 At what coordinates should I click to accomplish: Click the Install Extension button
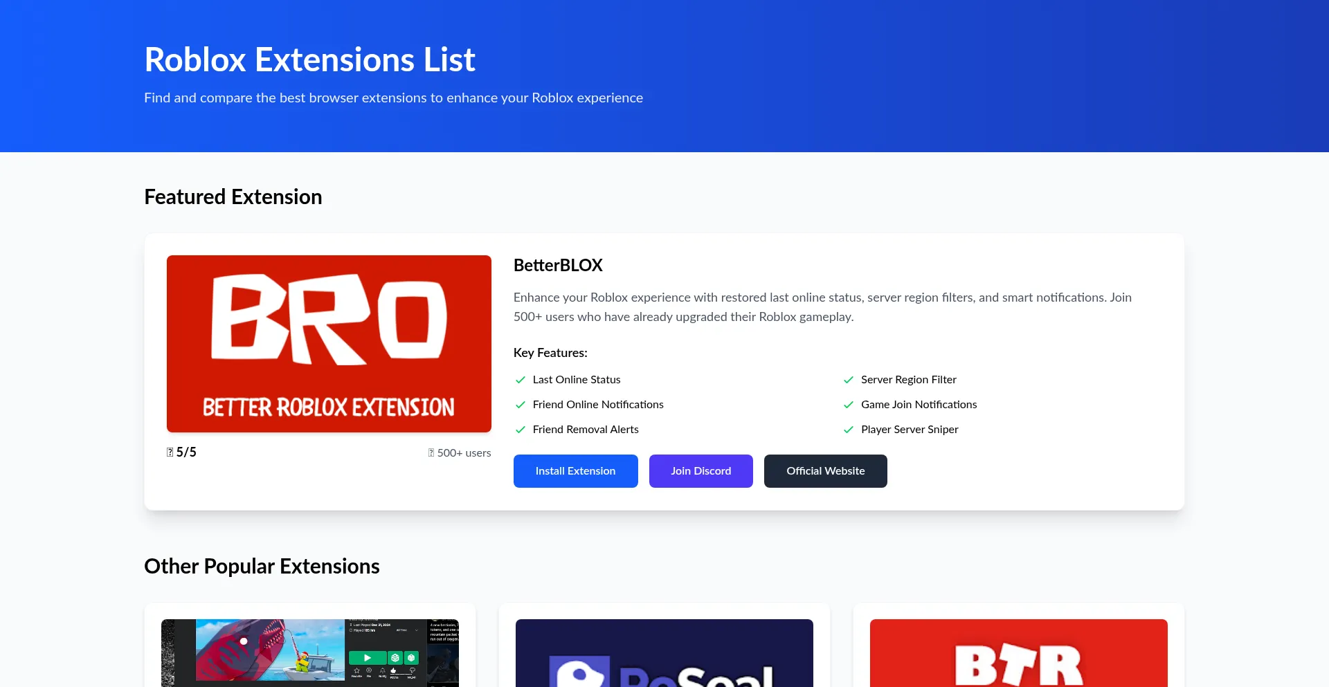click(575, 471)
